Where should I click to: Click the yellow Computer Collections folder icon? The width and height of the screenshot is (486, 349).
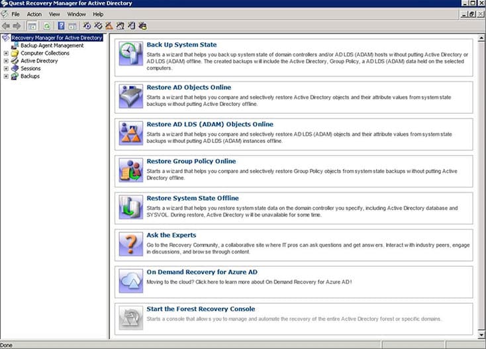15,54
